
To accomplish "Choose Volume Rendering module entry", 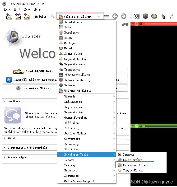I will click(x=86, y=80).
